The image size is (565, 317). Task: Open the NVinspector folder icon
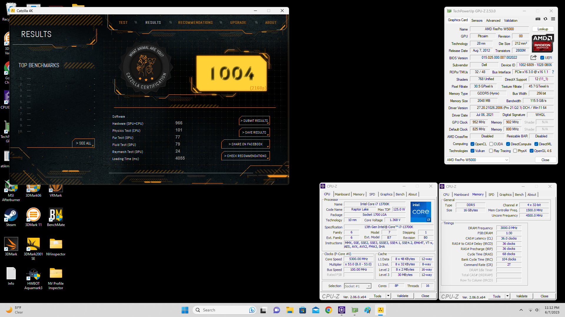click(x=56, y=247)
